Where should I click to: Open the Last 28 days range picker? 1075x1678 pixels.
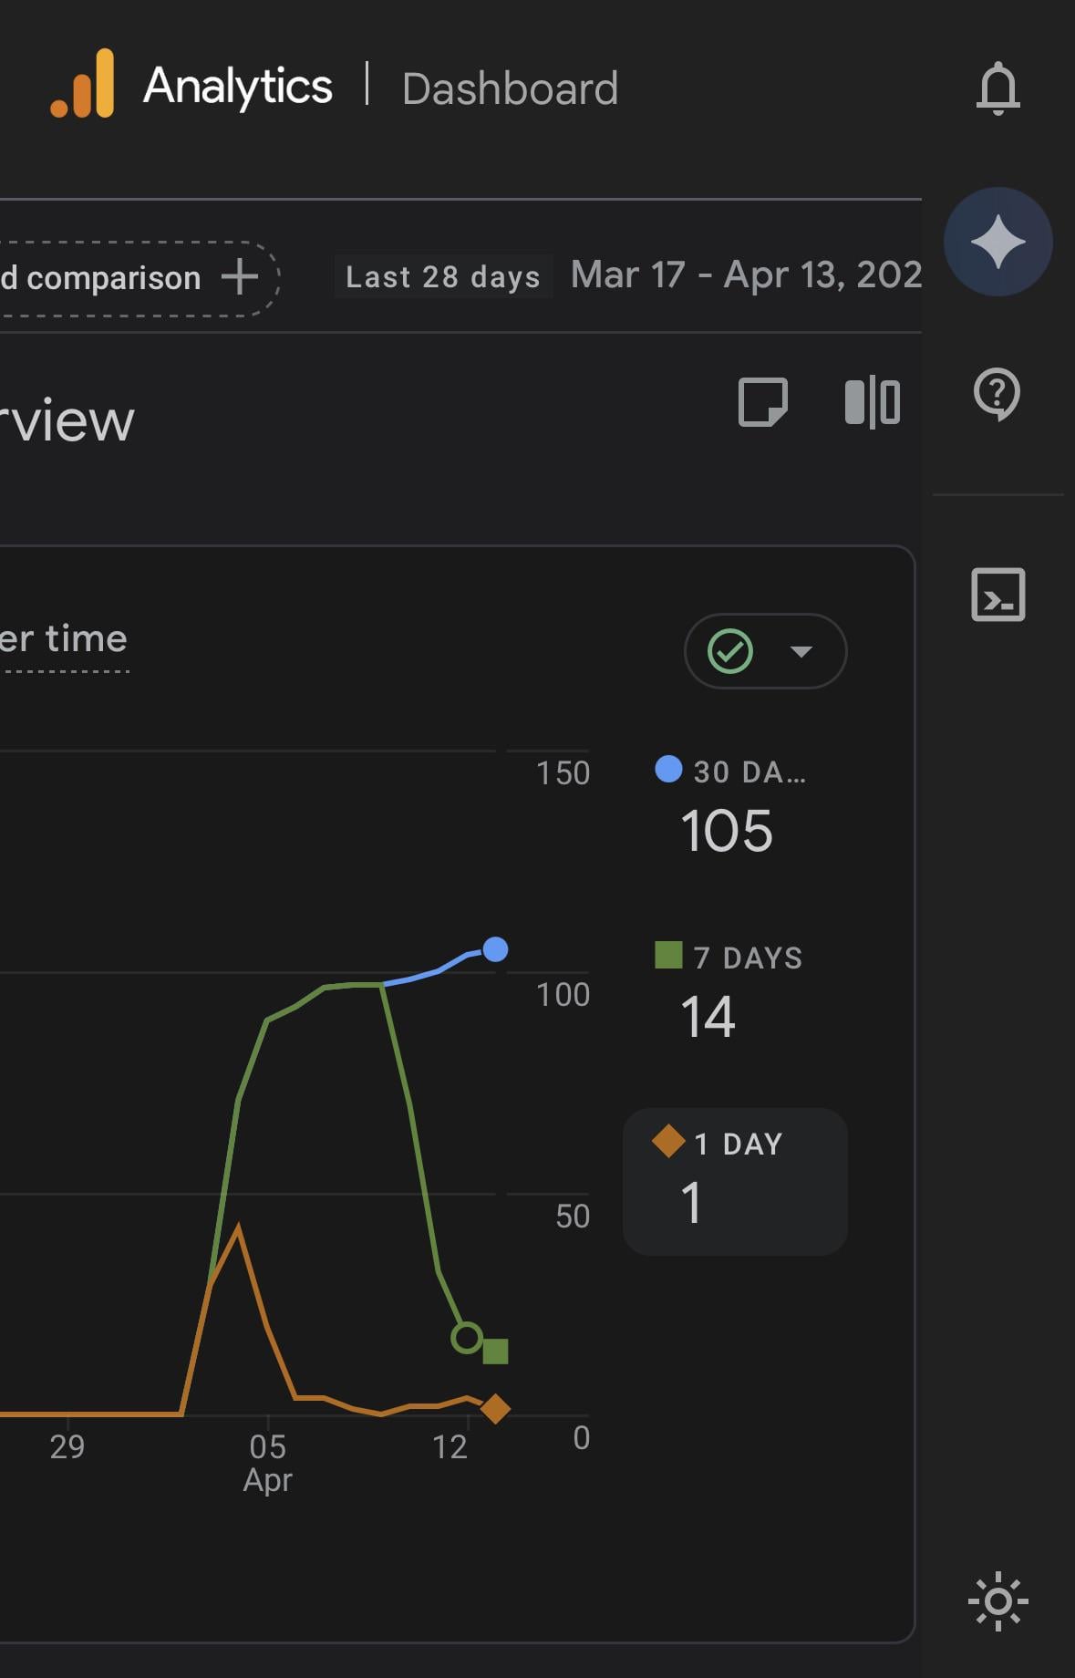point(443,276)
